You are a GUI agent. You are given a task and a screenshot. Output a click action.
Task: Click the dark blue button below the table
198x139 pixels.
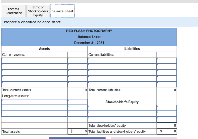(x=77, y=138)
